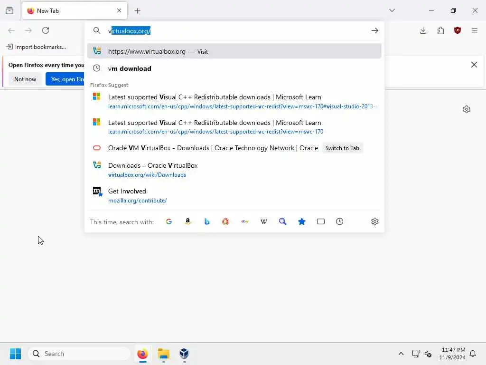Open the muted volume tray icon
Image resolution: width=486 pixels, height=365 pixels.
[x=428, y=354]
